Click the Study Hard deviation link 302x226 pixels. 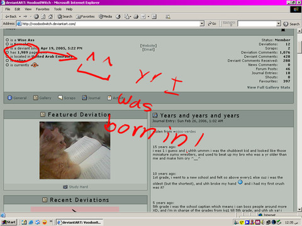78,187
